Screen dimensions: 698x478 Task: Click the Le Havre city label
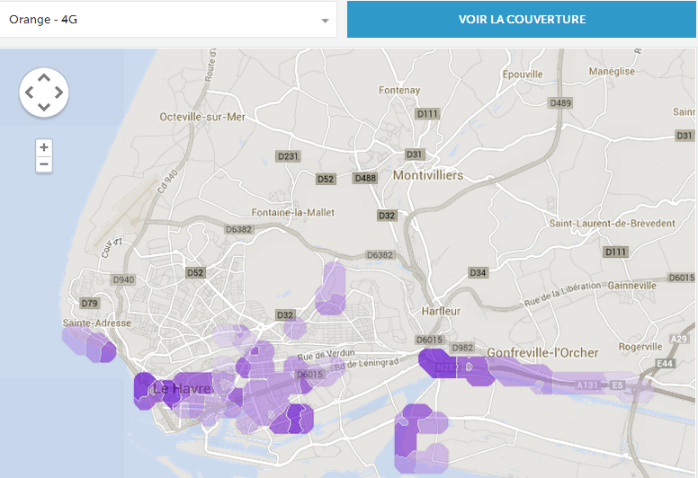[x=181, y=389]
